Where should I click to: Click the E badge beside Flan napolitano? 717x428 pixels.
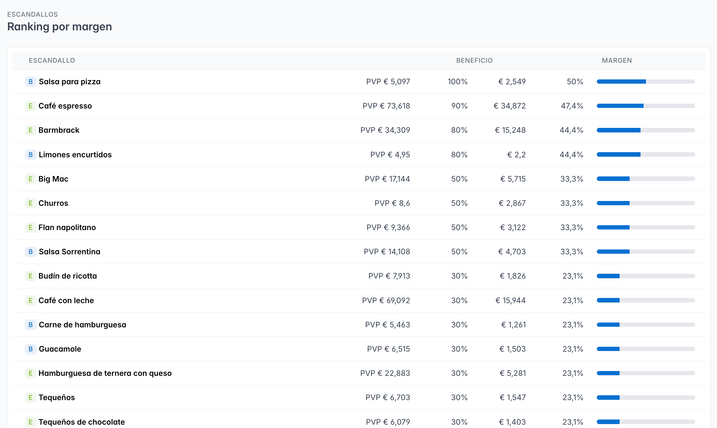click(30, 227)
